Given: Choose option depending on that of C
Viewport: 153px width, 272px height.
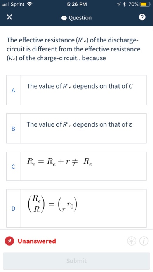Looking at the screenshot, I should 76,90.
